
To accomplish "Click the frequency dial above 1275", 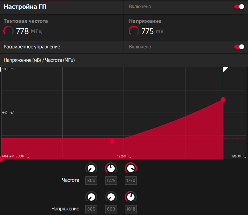I will (111, 168).
